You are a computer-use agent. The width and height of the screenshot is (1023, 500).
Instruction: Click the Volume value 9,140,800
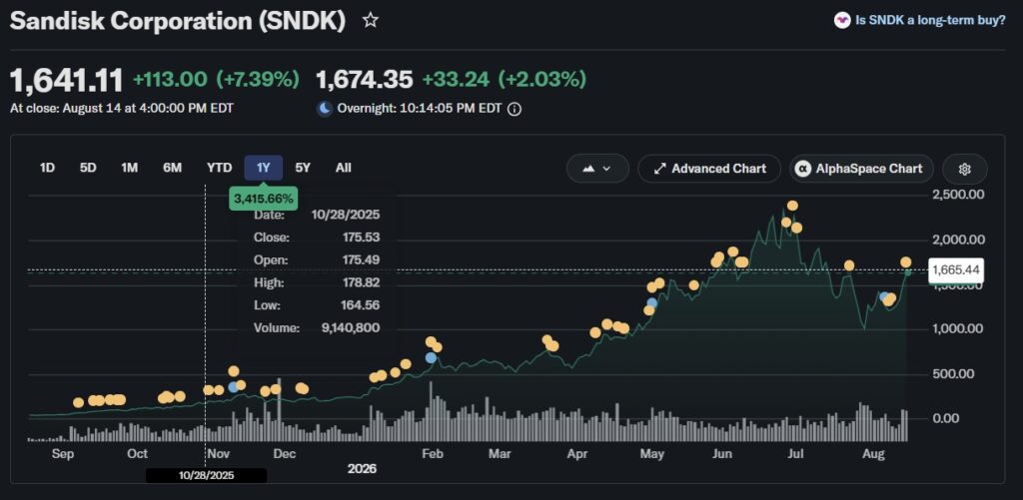pyautogui.click(x=351, y=328)
